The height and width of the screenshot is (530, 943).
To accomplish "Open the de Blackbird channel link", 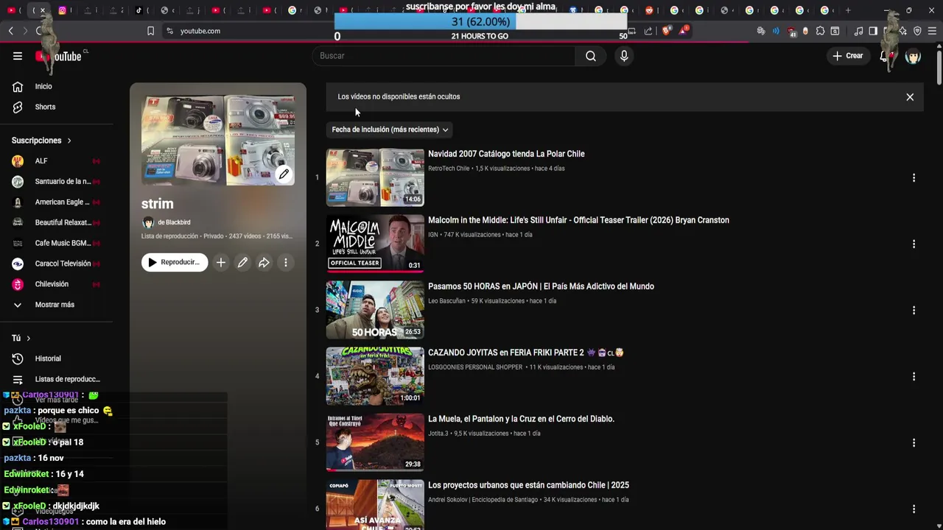I will [174, 222].
